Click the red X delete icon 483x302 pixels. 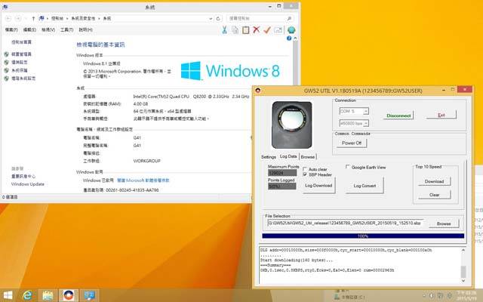pyautogui.click(x=257, y=30)
